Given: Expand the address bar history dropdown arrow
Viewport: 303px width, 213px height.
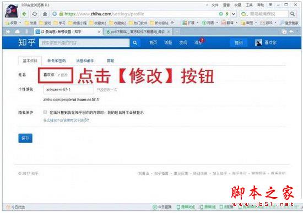Looking at the screenshot, I should coord(234,14).
